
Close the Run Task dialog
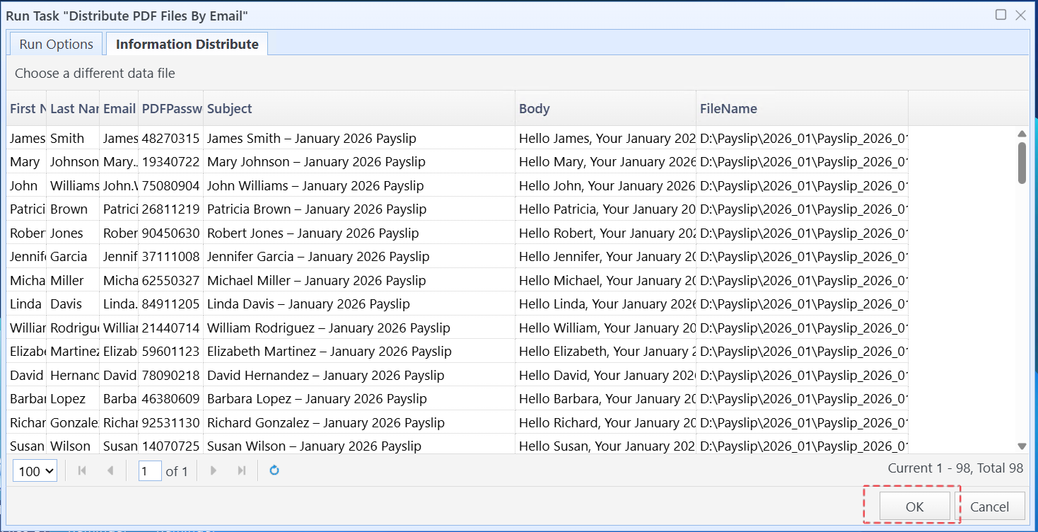[1020, 15]
